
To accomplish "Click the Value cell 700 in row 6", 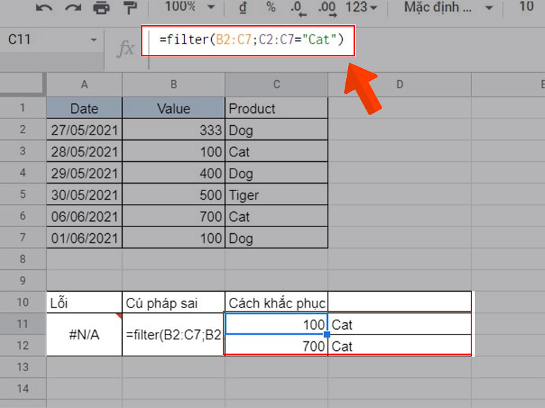I will point(174,216).
